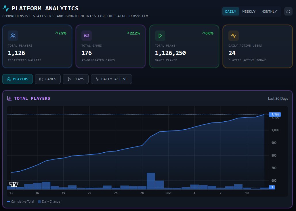Click the Daily Active Users value 24
Viewport: 296px width, 211px height.
click(232, 53)
